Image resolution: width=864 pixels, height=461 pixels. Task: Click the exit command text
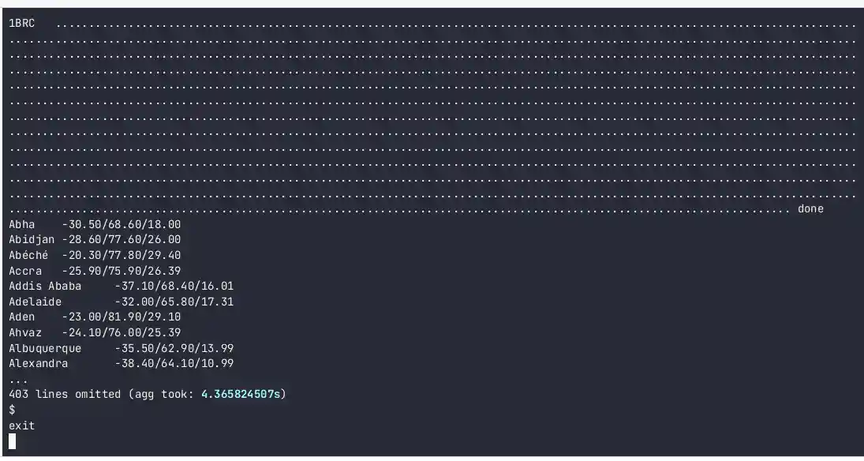click(21, 425)
